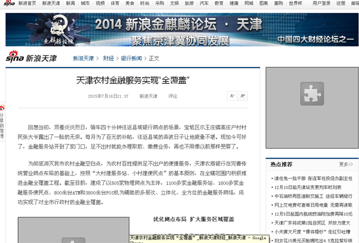Open 新浪天津 in top navigation

[x=51, y=3]
